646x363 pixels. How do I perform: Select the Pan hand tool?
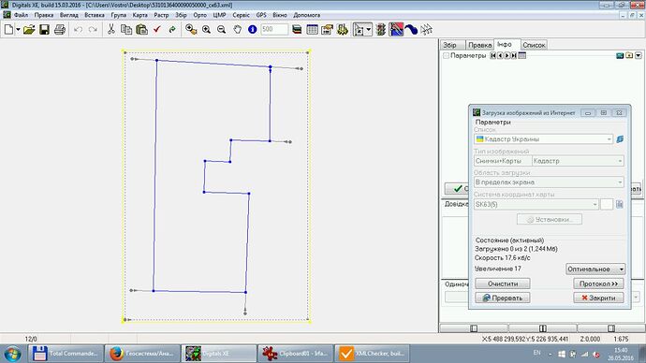coord(237,30)
